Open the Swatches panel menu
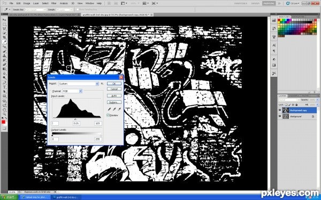 tap(318, 17)
